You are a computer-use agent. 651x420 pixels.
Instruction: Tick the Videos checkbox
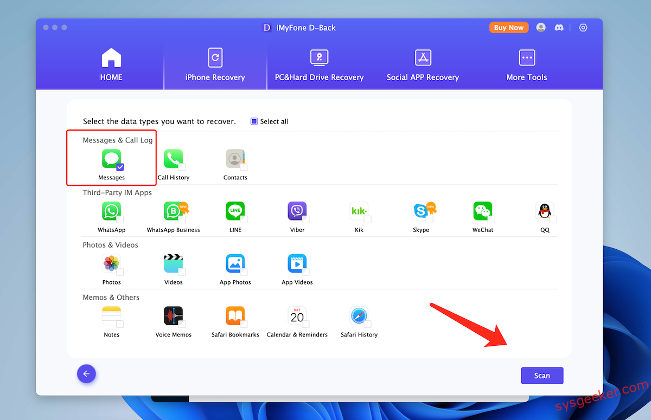(x=182, y=272)
